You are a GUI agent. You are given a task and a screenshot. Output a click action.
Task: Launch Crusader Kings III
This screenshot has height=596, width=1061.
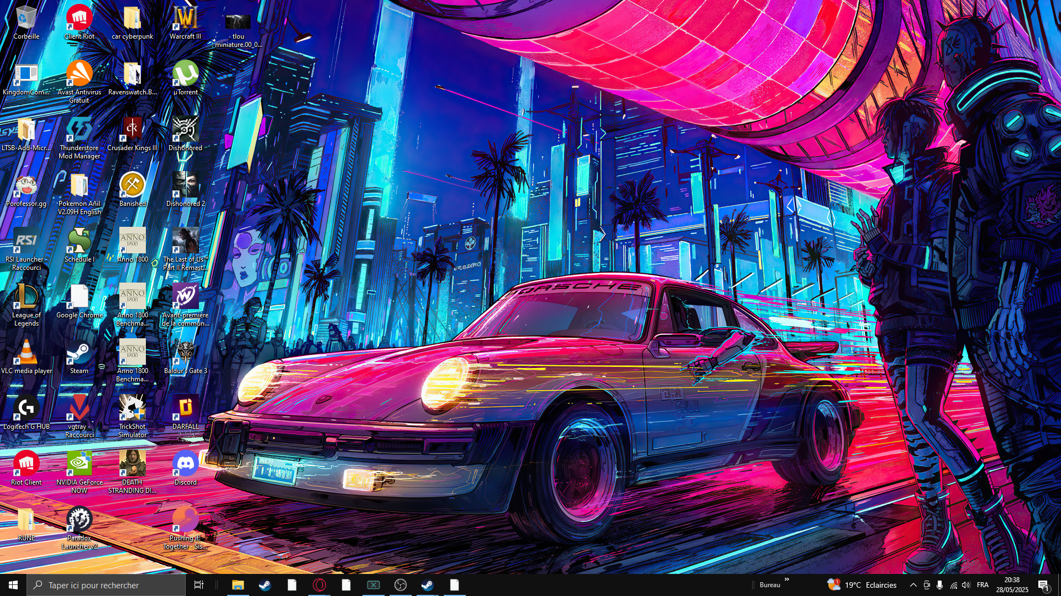point(132,134)
